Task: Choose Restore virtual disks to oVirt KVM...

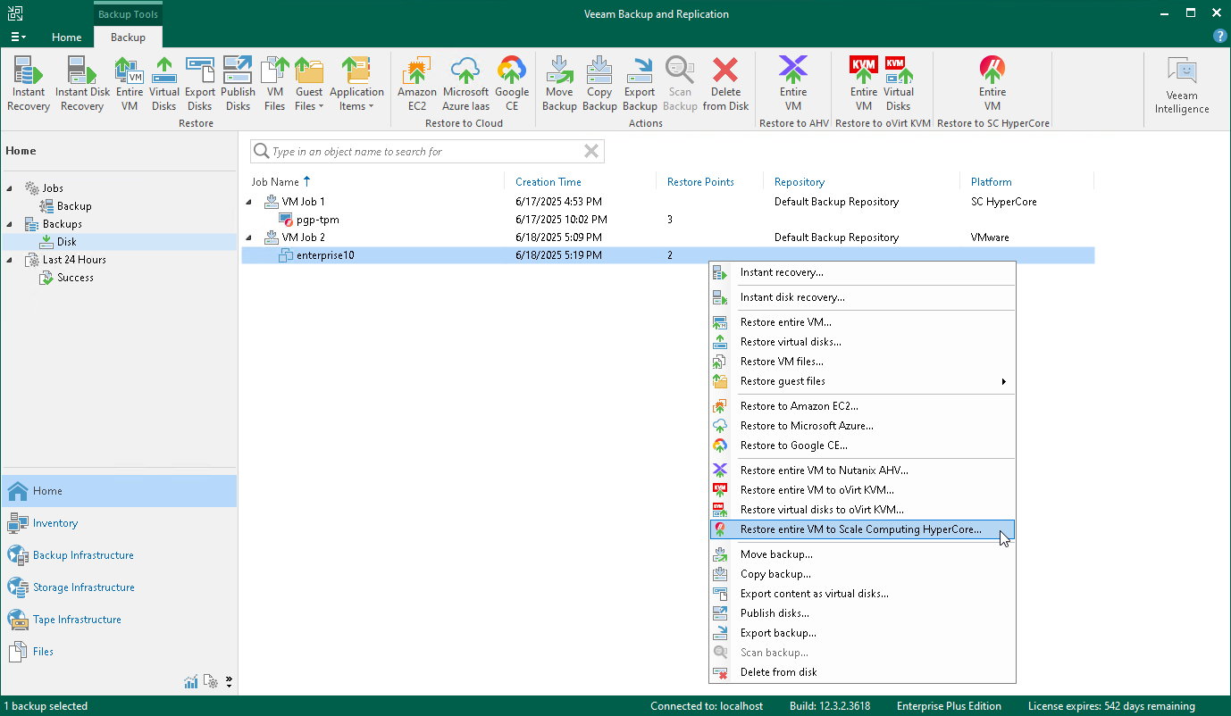Action: [862, 510]
